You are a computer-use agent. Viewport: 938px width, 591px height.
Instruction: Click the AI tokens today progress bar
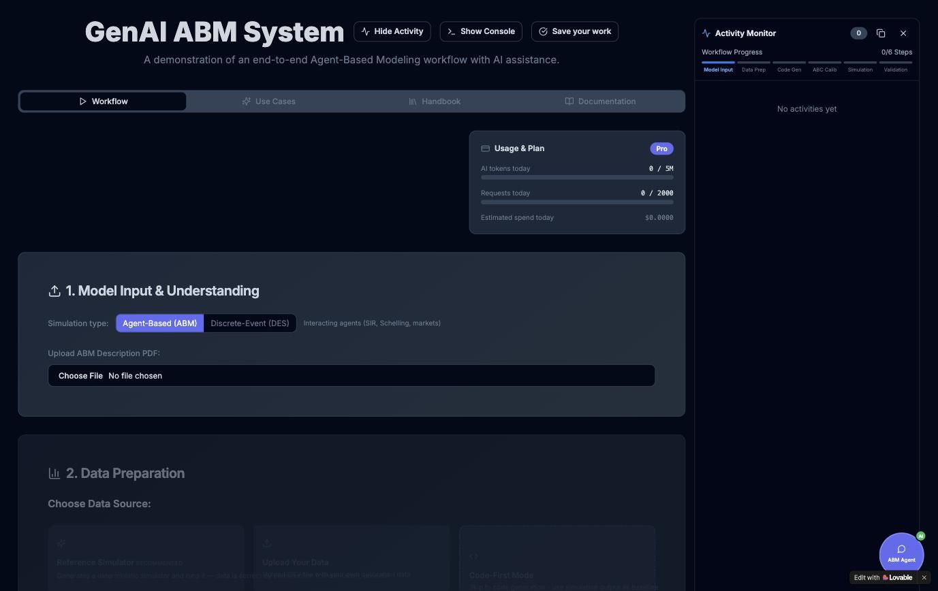pos(577,178)
